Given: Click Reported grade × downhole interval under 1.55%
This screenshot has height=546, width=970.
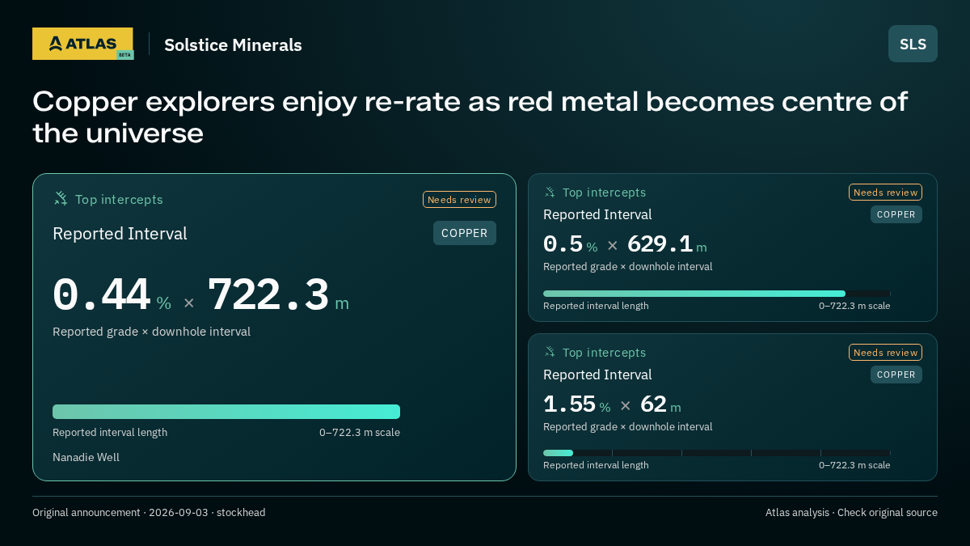Looking at the screenshot, I should pyautogui.click(x=628, y=427).
